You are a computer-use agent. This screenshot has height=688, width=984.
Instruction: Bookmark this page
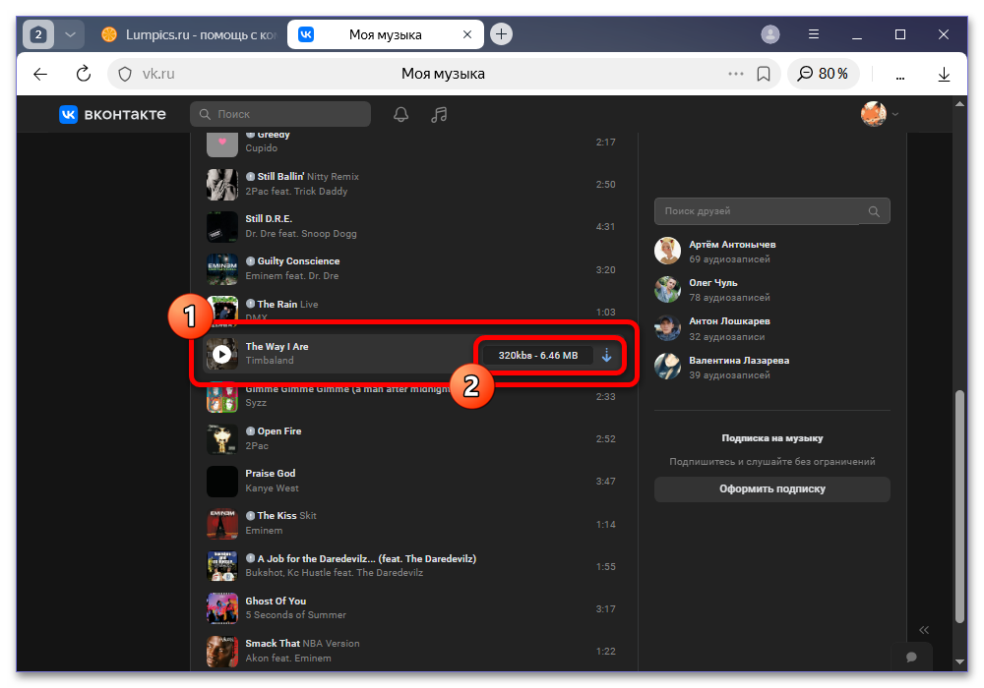[x=764, y=74]
